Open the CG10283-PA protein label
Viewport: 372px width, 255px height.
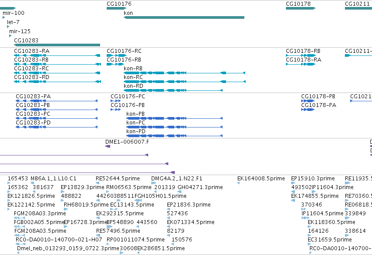pyautogui.click(x=33, y=96)
